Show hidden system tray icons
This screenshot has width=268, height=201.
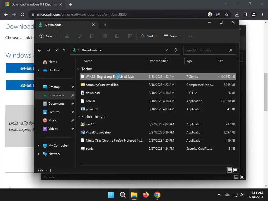click(219, 195)
